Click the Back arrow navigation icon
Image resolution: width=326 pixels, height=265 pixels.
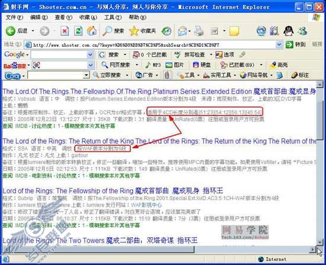[11, 31]
